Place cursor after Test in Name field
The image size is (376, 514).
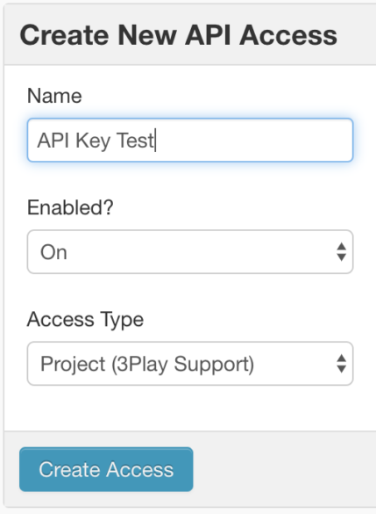[x=155, y=141]
